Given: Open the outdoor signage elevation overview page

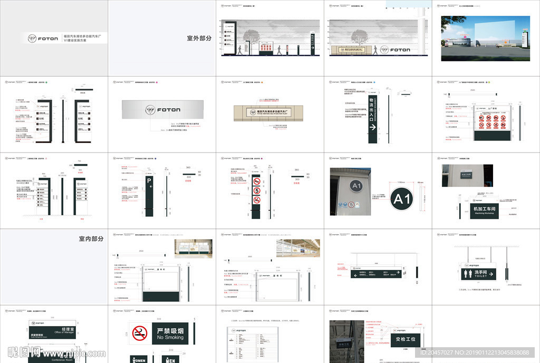Looking at the screenshot, I should click(270, 38).
